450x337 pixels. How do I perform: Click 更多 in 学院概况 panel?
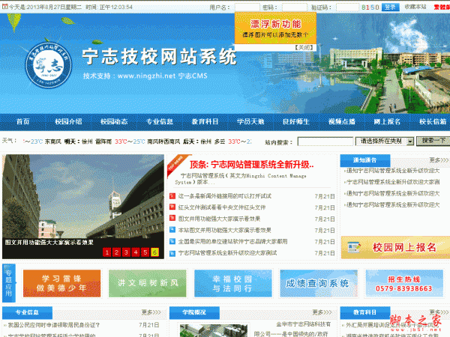click(322, 312)
